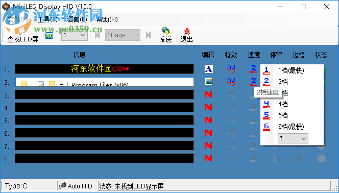Image resolution: width=339 pixels, height=193 pixels.
Task: Click the 编辑 column header
Action: point(208,55)
